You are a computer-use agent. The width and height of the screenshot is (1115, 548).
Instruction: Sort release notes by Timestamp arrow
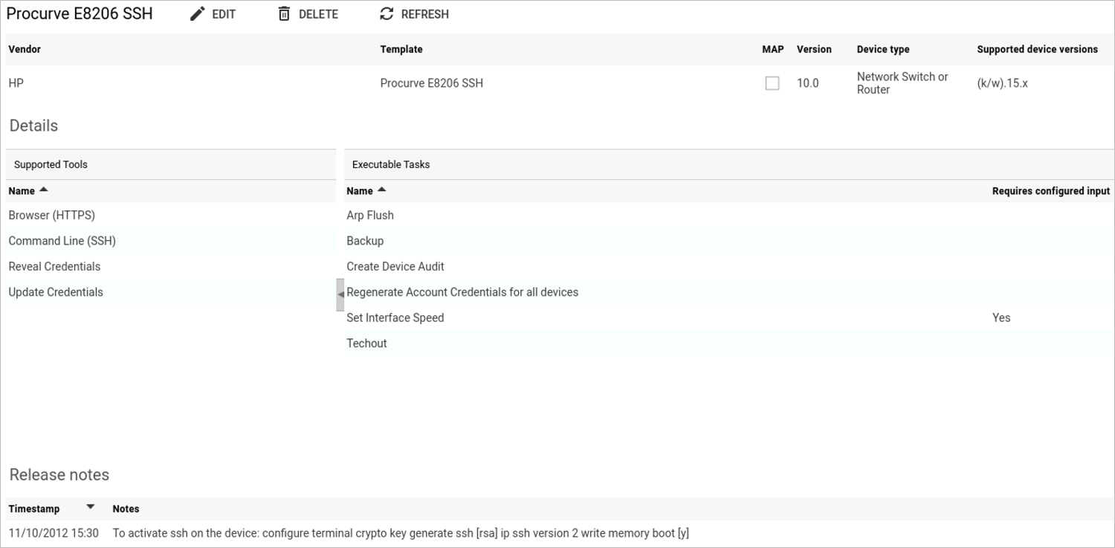point(91,507)
